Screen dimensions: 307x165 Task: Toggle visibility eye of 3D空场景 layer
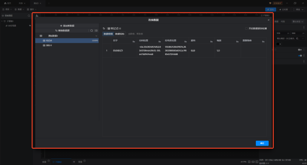pos(30,26)
